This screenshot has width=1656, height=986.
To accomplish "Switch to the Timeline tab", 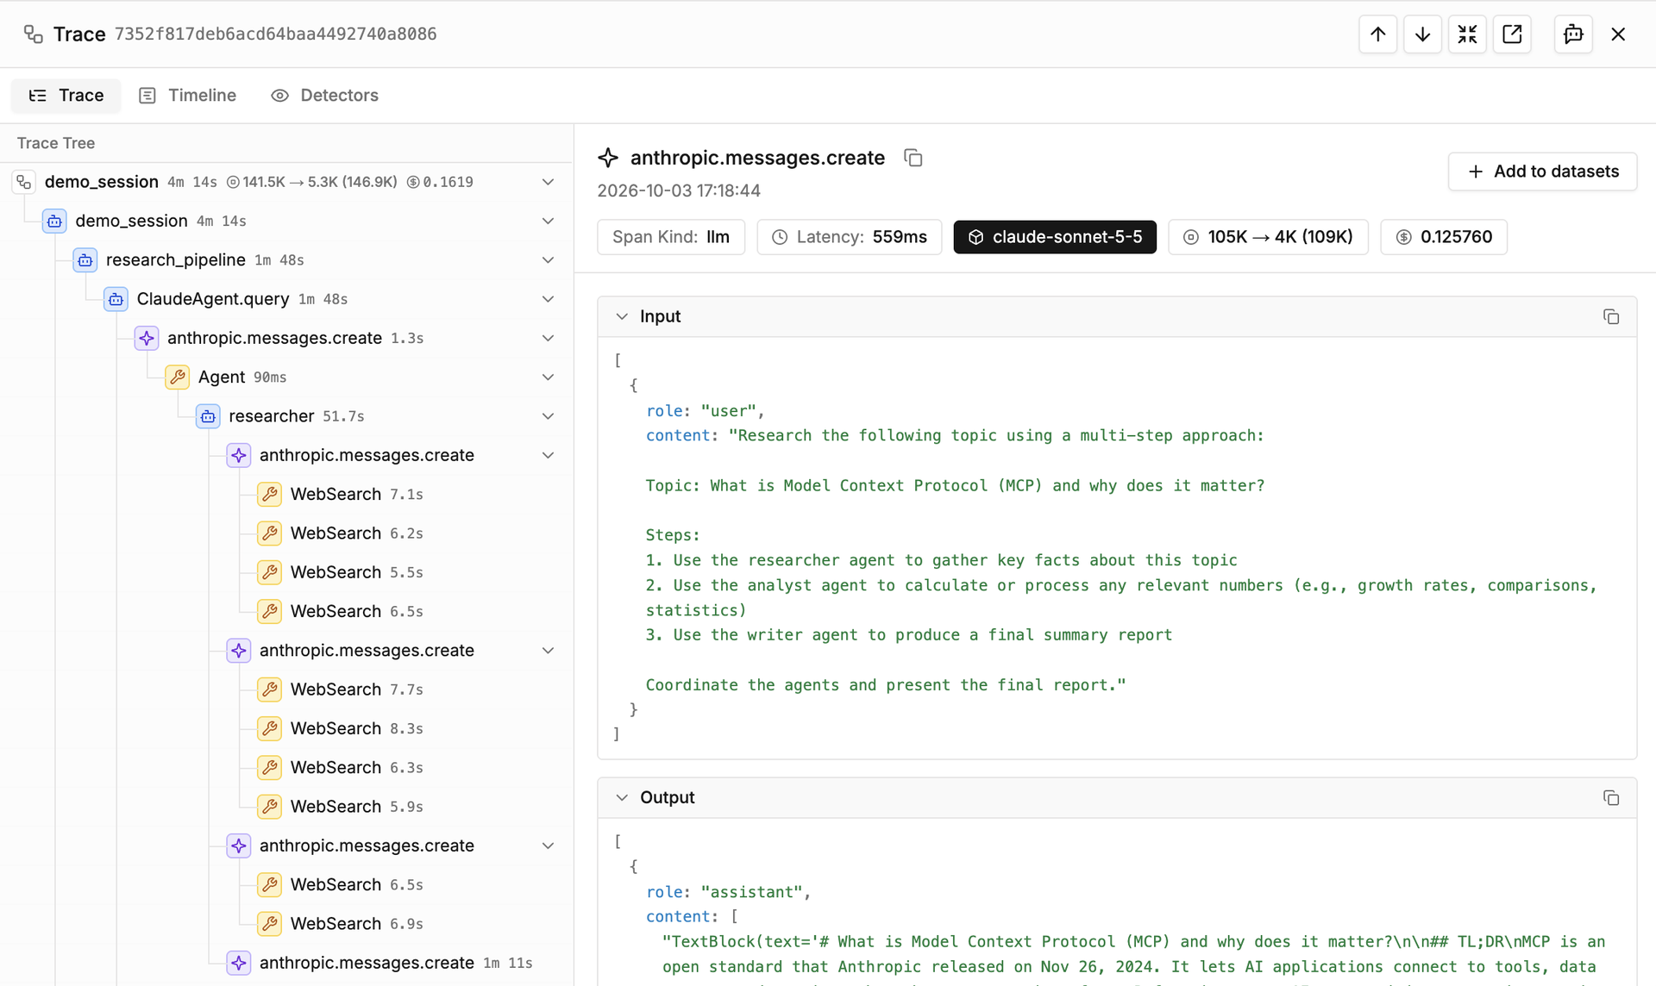I will coord(187,96).
